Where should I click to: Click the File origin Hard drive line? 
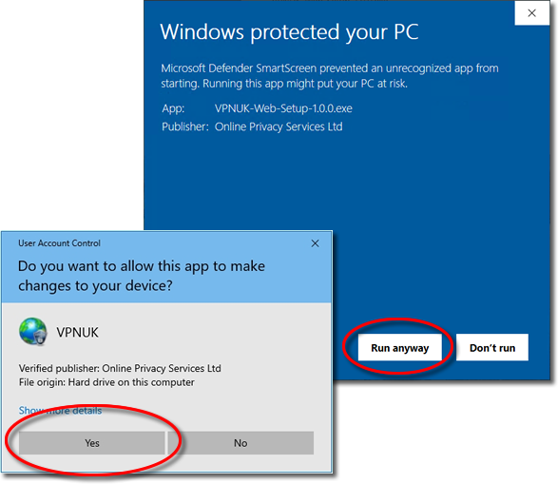pyautogui.click(x=106, y=382)
